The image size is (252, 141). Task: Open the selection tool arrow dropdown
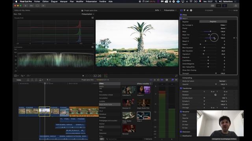tap(48, 80)
